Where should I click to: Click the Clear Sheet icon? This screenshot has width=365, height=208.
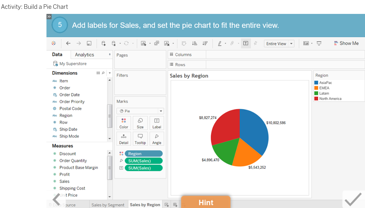click(167, 43)
